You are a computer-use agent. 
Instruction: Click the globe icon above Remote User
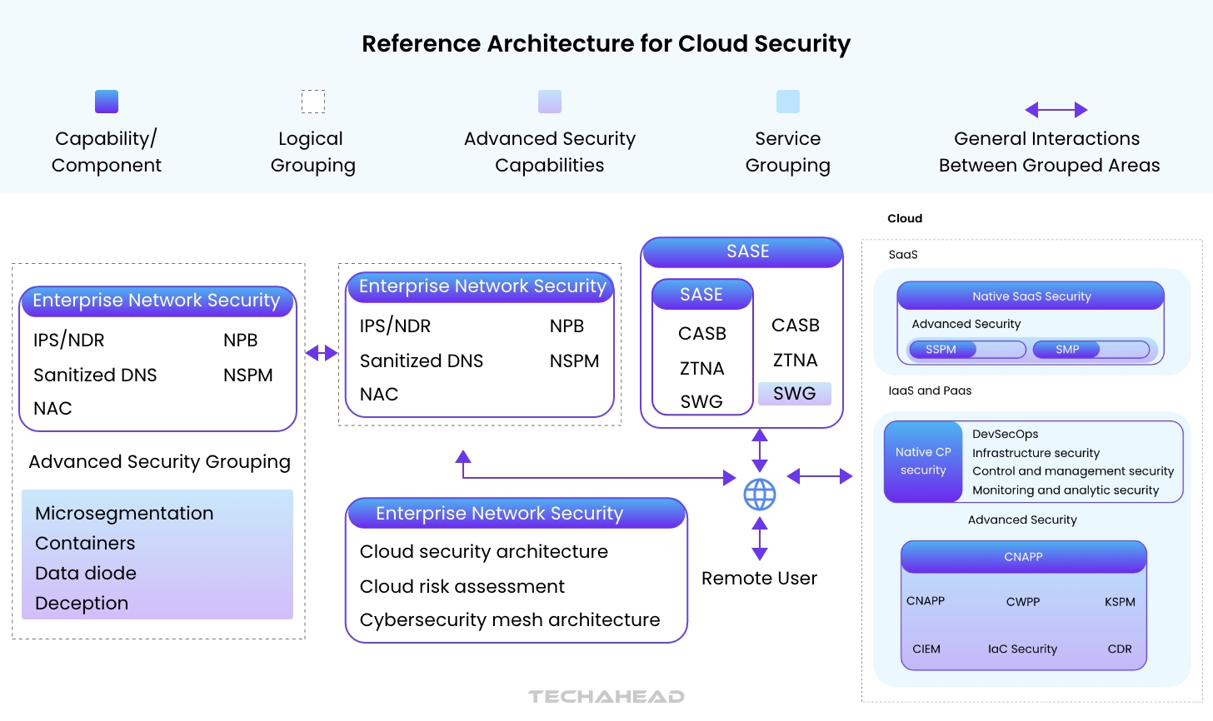pyautogui.click(x=760, y=495)
